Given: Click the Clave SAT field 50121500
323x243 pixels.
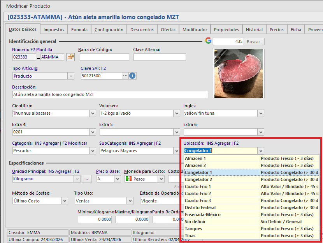Looking at the screenshot, I should pos(101,76).
